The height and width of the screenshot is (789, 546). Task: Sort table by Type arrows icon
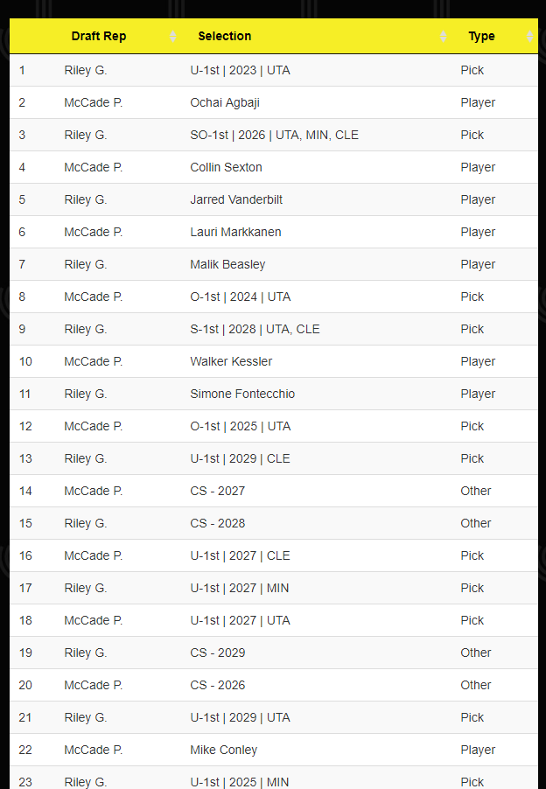coord(530,36)
